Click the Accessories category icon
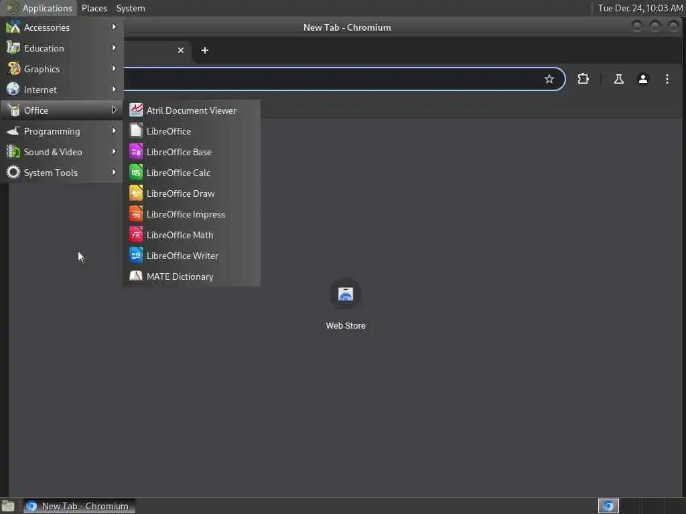Image resolution: width=686 pixels, height=514 pixels. click(13, 27)
